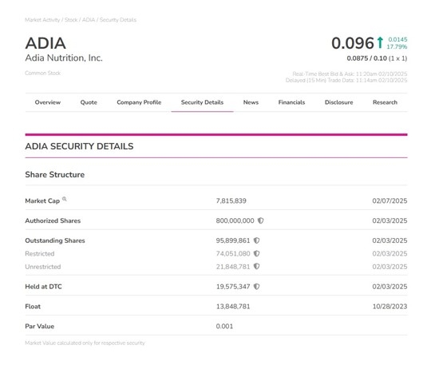This screenshot has height=365, width=439.
Task: Click the Share Structure section heading
Action: click(54, 175)
